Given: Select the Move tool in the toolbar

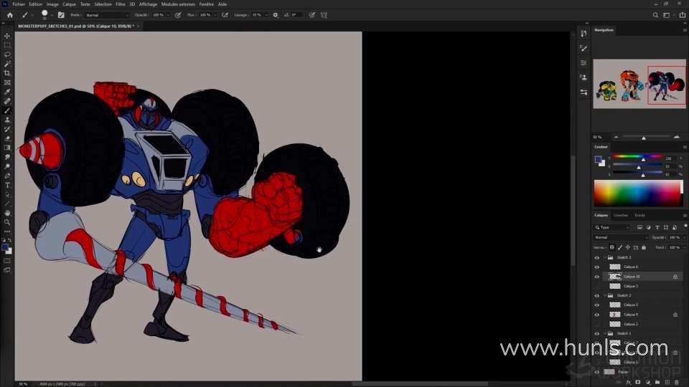Looking at the screenshot, I should 7,36.
